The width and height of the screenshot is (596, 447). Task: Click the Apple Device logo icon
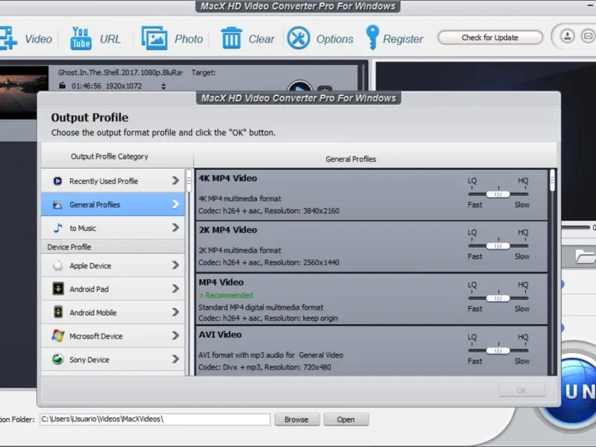[58, 265]
